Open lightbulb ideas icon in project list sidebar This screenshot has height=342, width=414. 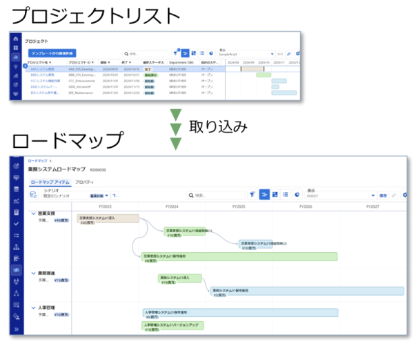pos(16,66)
